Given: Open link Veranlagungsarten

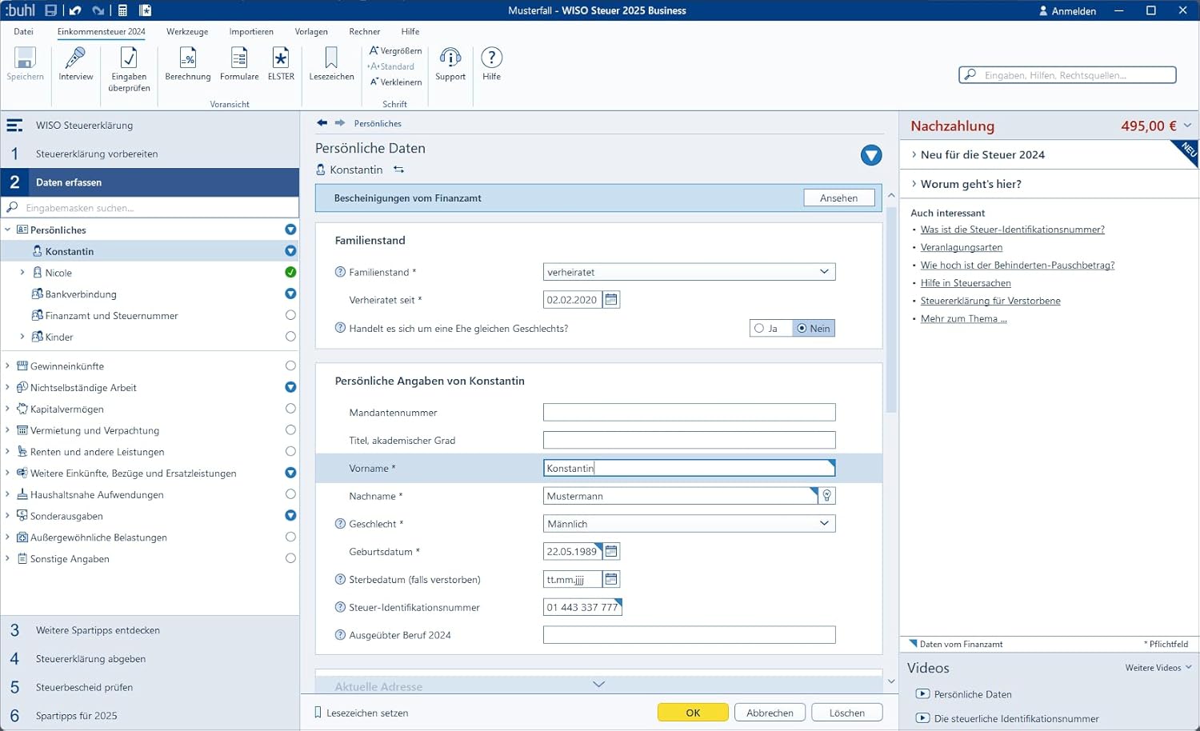Looking at the screenshot, I should tap(961, 247).
